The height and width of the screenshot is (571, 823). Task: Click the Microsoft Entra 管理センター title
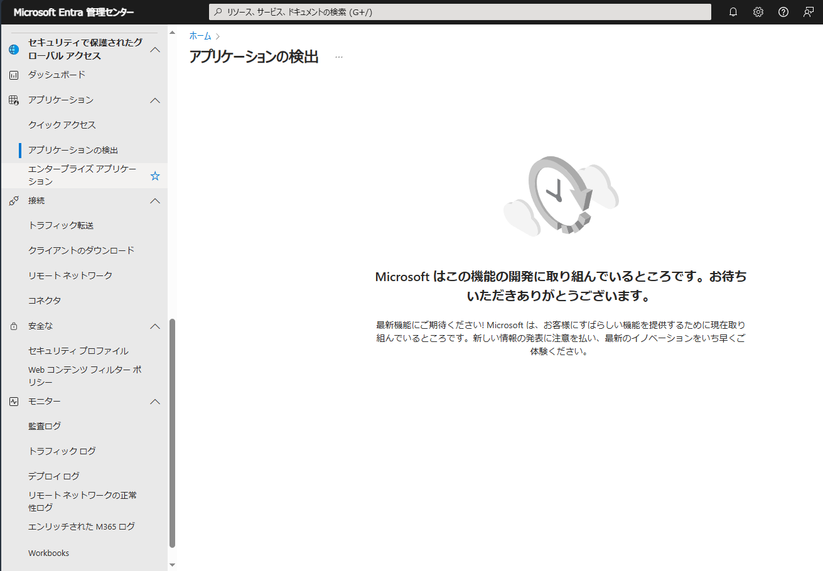click(x=74, y=12)
